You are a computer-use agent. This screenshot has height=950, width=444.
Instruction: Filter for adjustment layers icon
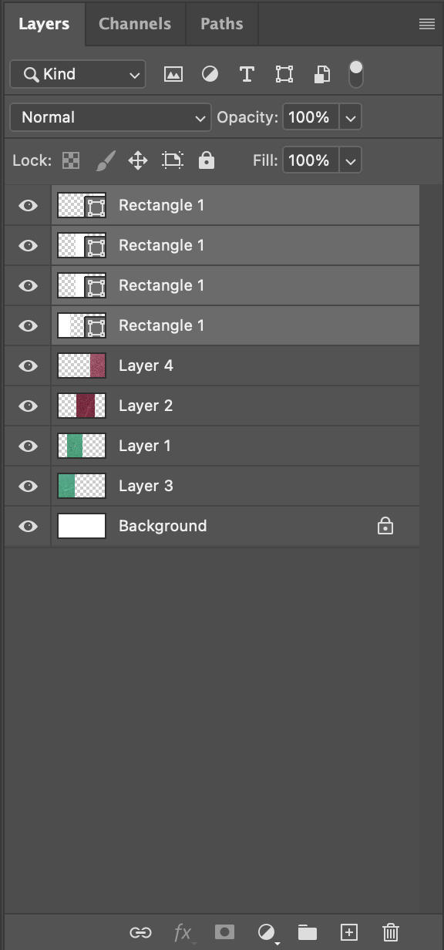click(x=210, y=75)
